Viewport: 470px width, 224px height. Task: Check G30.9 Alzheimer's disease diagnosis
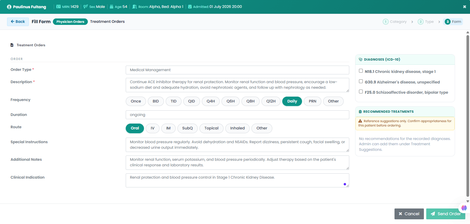pos(361,81)
